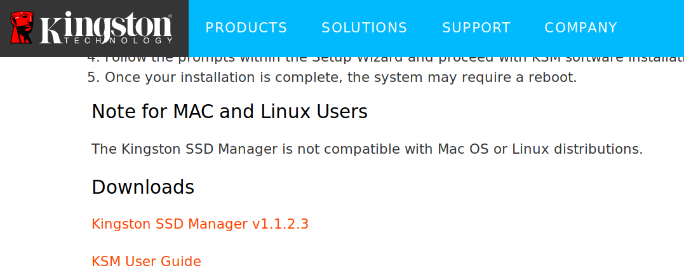Click the Kingston wordmark in the header

point(107,25)
